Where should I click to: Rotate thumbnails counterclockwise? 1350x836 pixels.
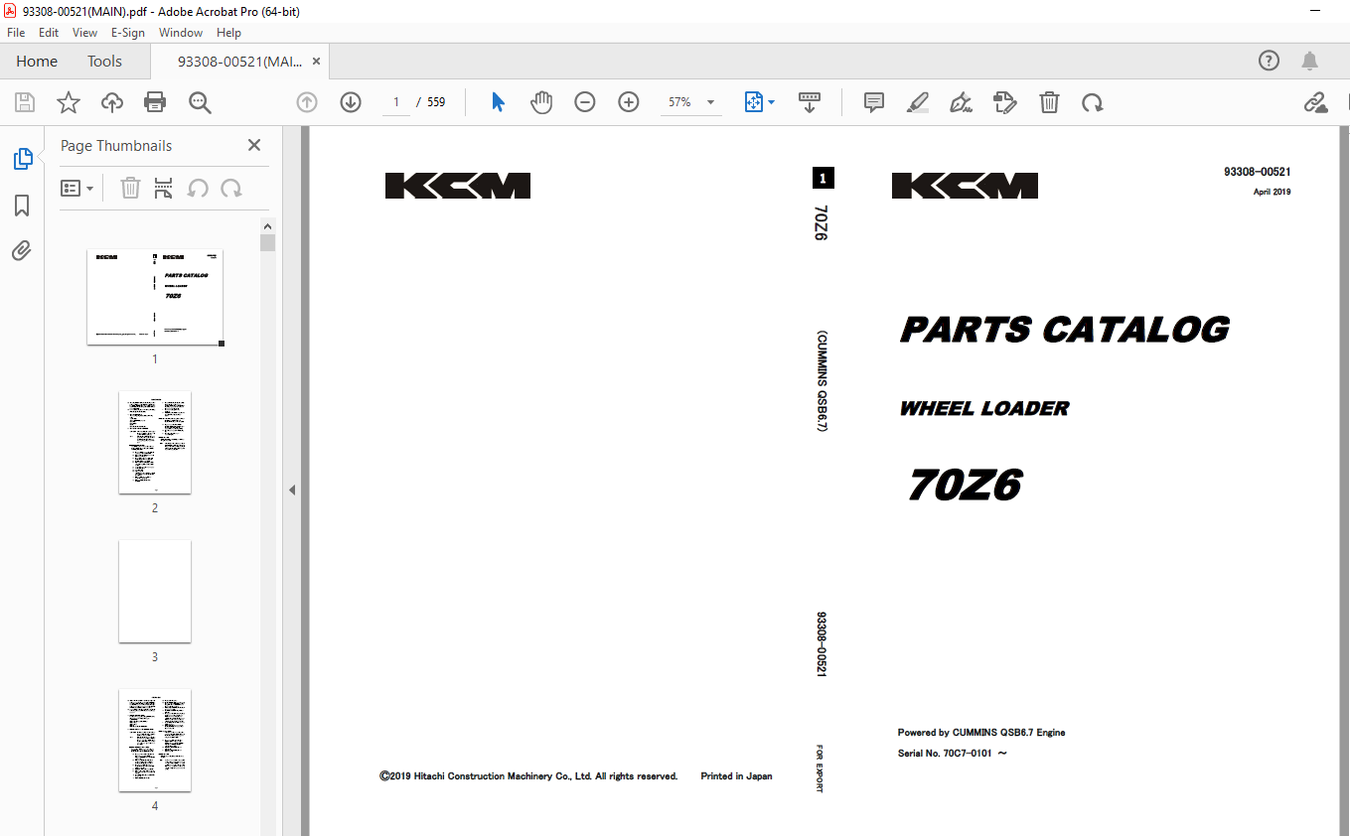click(x=198, y=188)
